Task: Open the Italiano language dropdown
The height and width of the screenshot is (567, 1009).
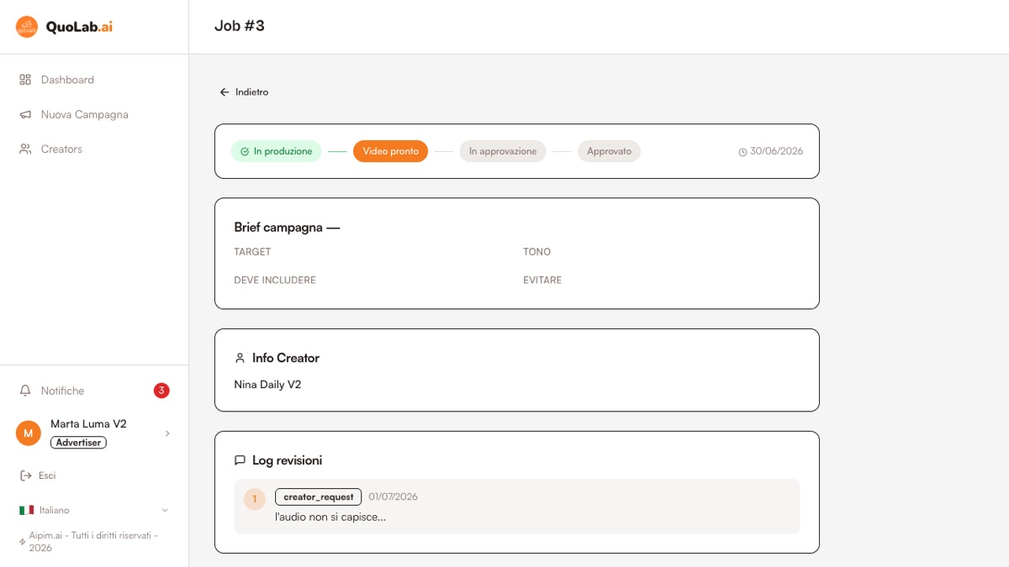Action: [x=94, y=510]
